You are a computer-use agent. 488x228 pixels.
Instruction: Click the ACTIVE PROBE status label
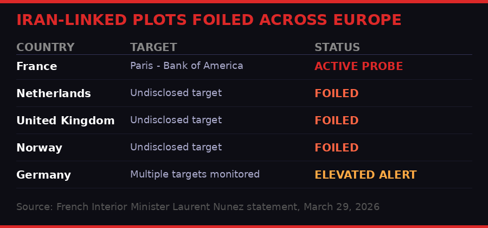358,66
